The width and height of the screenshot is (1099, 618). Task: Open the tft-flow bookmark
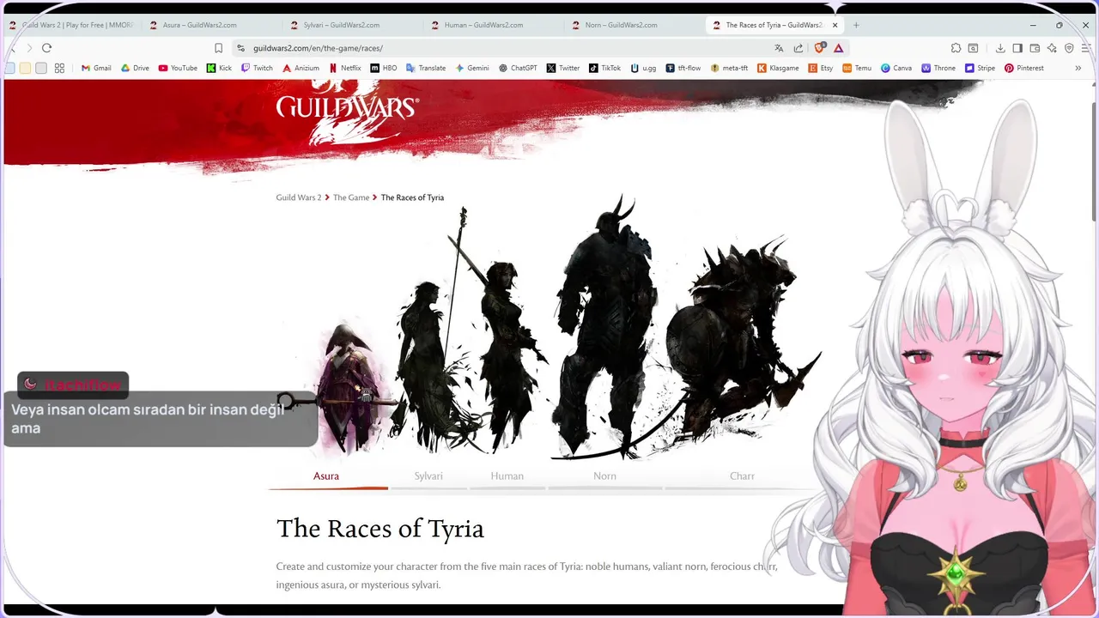tap(683, 68)
